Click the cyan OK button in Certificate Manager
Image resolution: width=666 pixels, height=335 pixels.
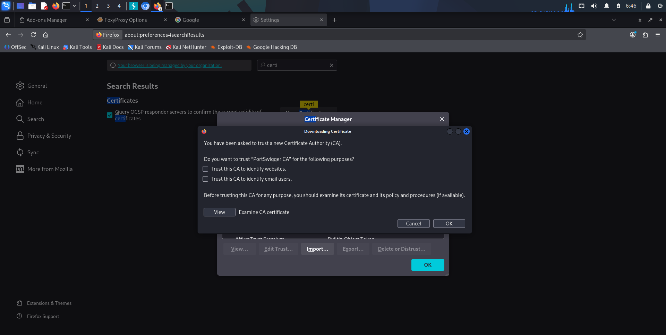(428, 265)
